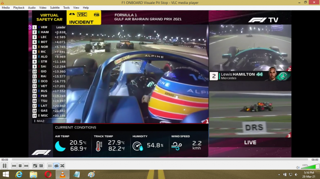The height and width of the screenshot is (179, 320).
Task: Click the LIVE label under the feeds
Action: (x=250, y=142)
